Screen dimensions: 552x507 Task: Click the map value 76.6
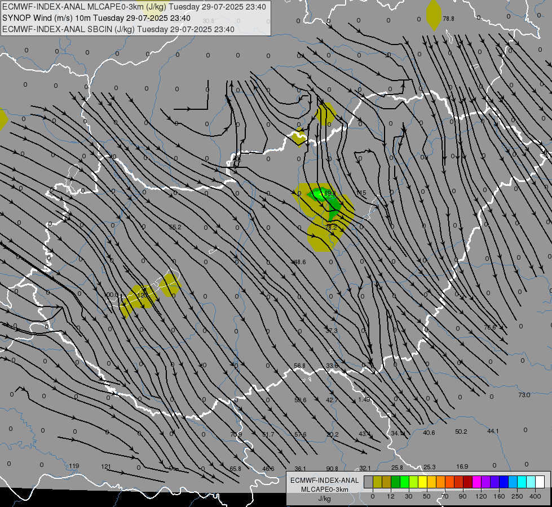pyautogui.click(x=489, y=327)
